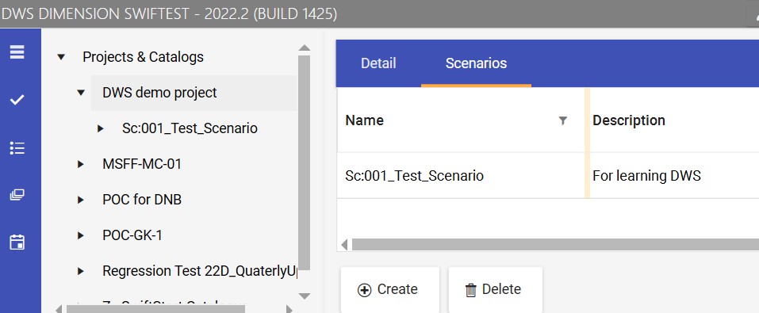Click the tree panel scroll down arrow

pos(304,296)
